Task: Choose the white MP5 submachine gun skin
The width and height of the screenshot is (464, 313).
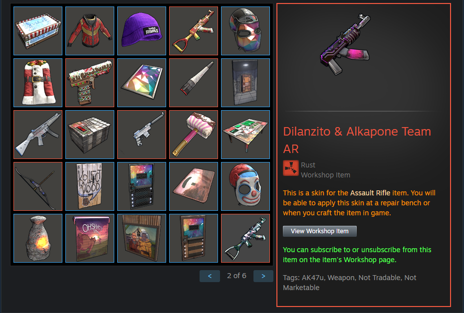Action: [x=38, y=135]
